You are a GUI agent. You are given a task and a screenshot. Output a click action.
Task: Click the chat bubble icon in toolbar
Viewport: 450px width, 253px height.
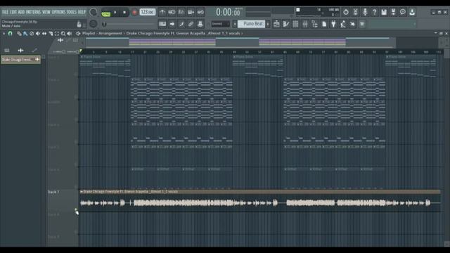point(403,12)
